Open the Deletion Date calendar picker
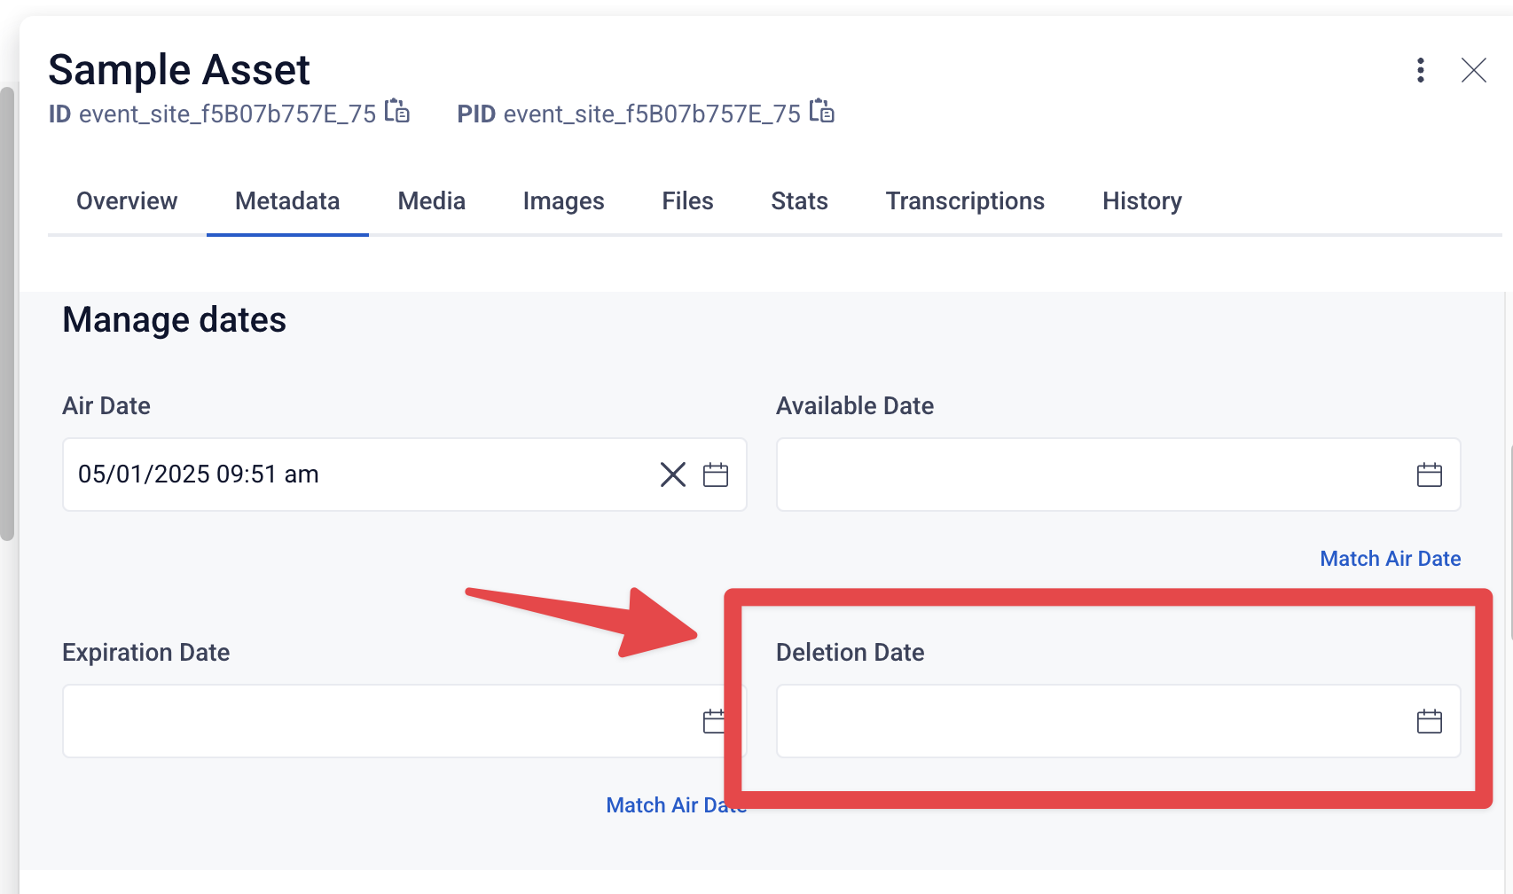Screen dimensions: 1513x894 [x=1430, y=721]
